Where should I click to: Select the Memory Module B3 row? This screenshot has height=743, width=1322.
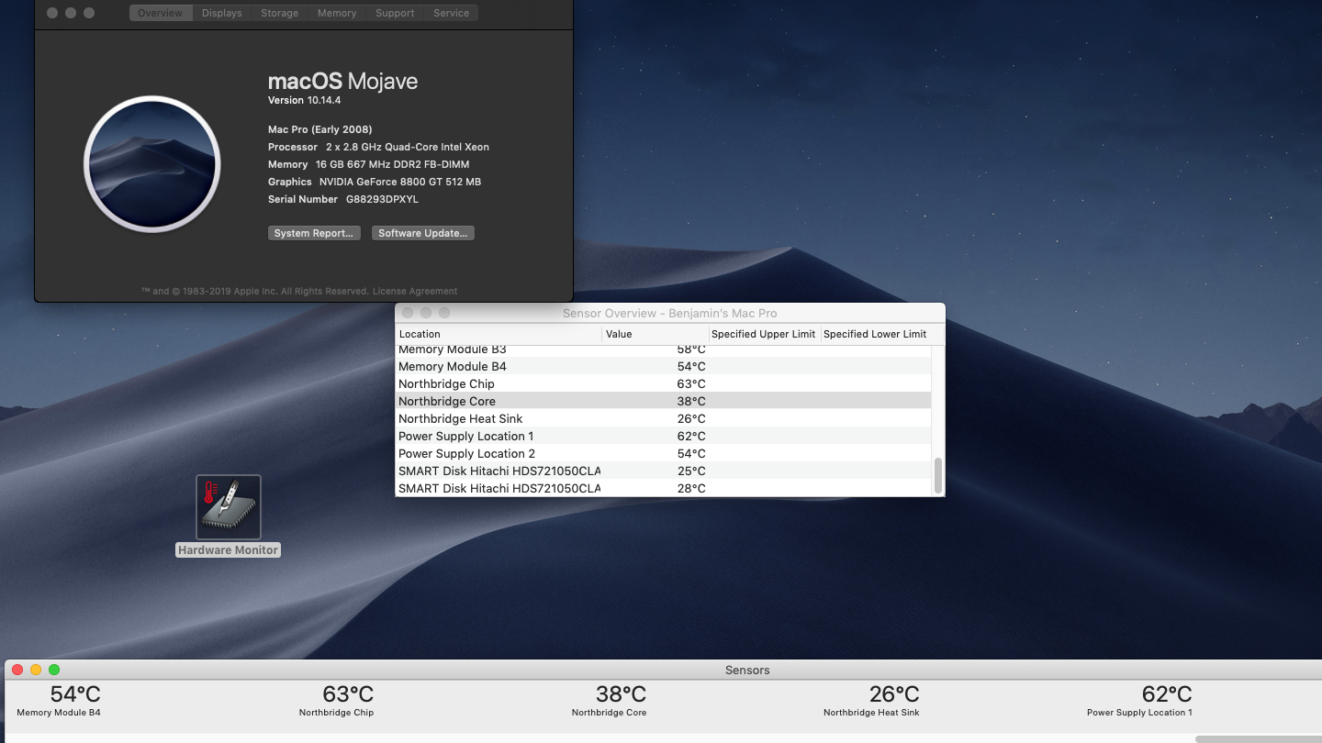(x=663, y=350)
